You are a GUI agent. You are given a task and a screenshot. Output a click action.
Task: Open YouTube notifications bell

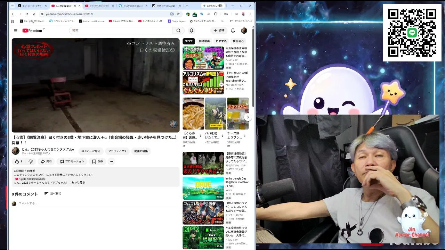(x=233, y=31)
